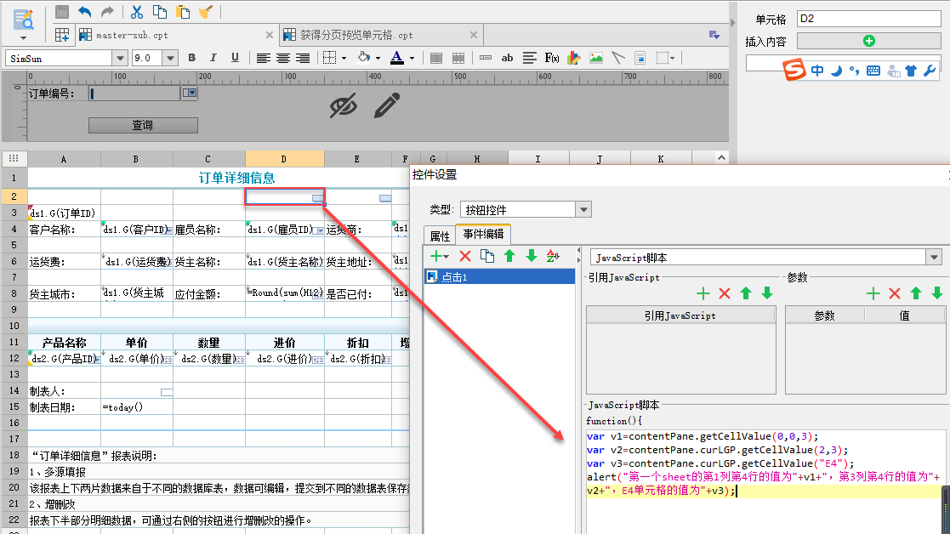
Task: Align text center
Action: (283, 58)
